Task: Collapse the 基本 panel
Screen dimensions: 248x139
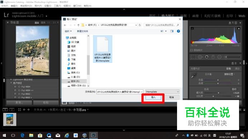Action: [240, 63]
